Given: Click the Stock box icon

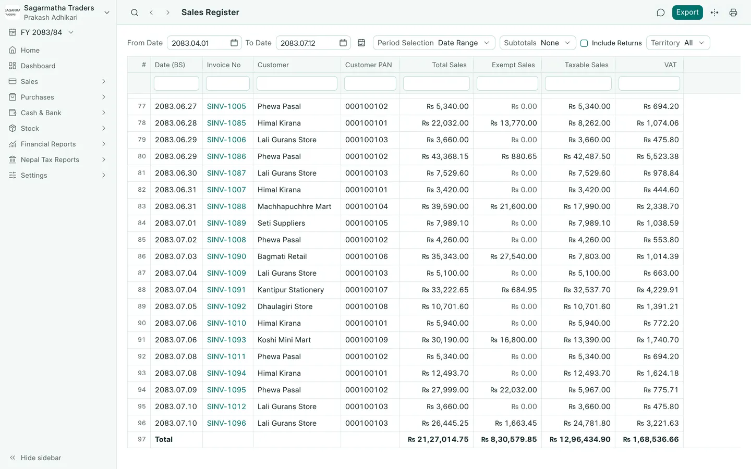Looking at the screenshot, I should pyautogui.click(x=13, y=128).
